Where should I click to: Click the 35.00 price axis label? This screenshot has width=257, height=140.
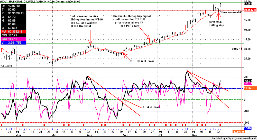(x=247, y=59)
